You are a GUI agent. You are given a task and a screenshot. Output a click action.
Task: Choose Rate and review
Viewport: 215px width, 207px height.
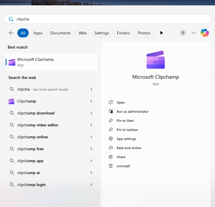click(129, 148)
